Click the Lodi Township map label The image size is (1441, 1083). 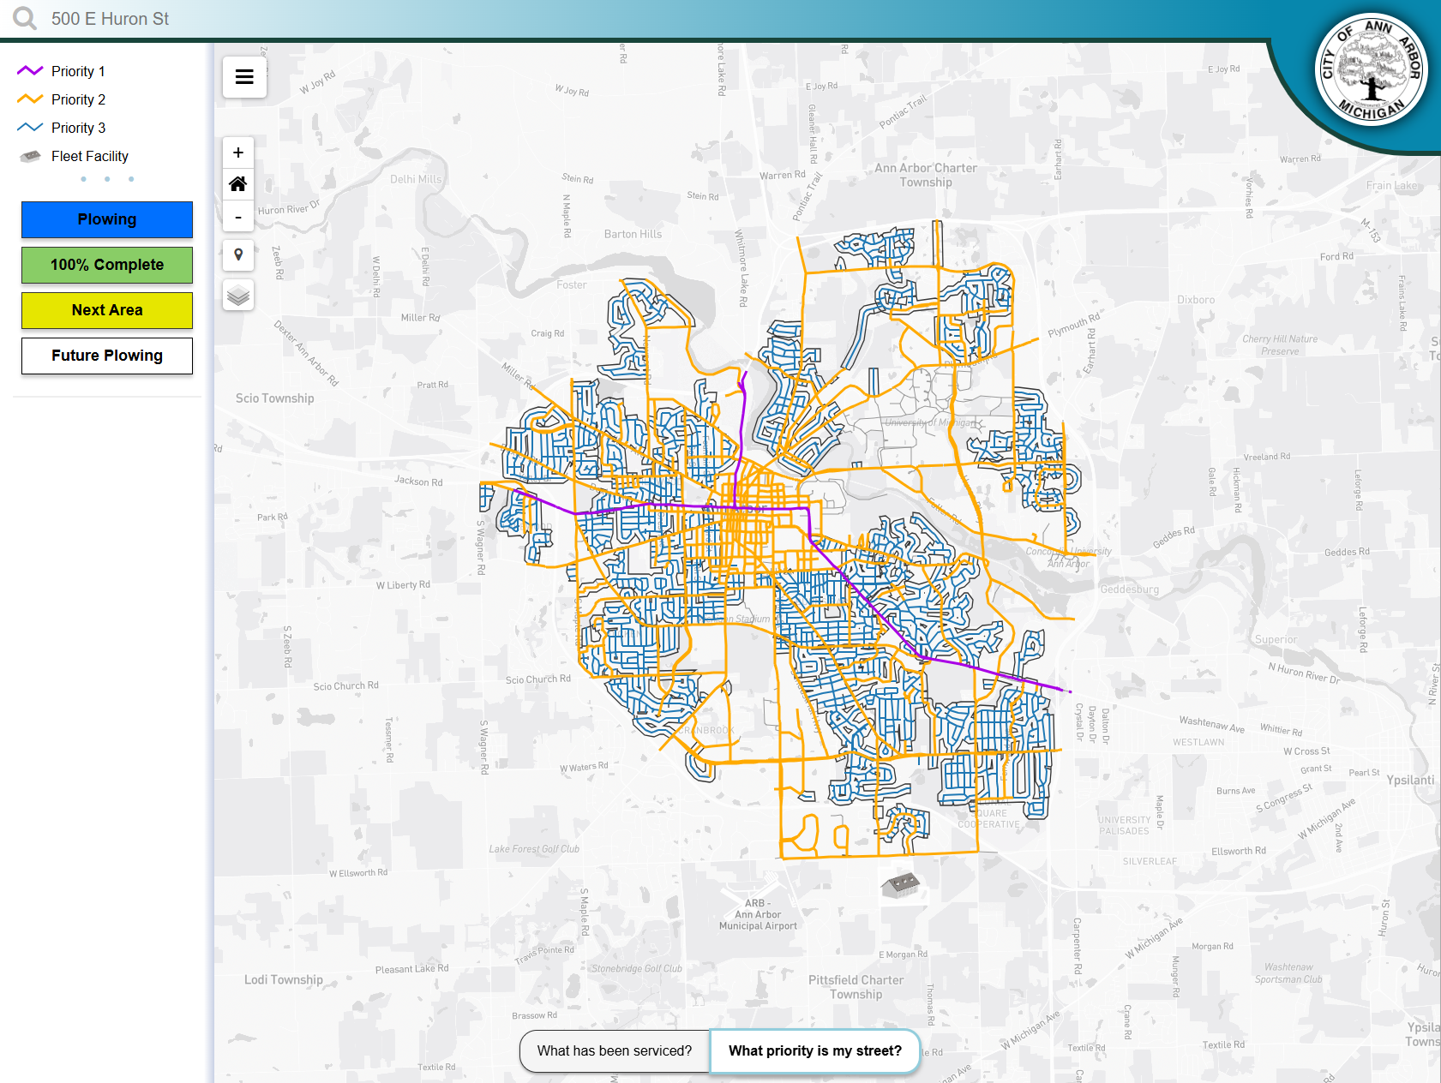pos(284,979)
